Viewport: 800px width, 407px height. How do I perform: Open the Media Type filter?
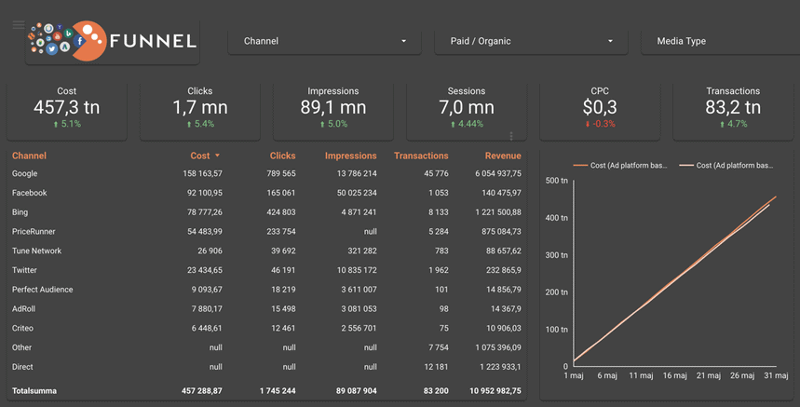[x=717, y=41]
